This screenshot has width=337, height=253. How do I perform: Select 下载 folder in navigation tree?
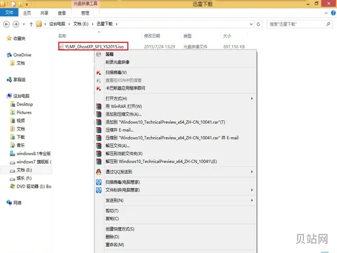point(21,137)
